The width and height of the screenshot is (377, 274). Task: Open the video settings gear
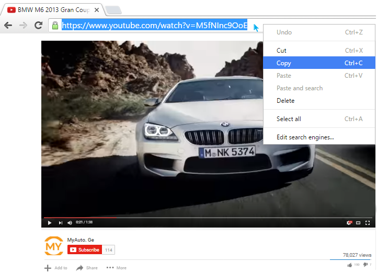349,223
